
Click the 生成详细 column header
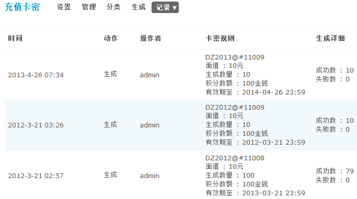tap(330, 38)
